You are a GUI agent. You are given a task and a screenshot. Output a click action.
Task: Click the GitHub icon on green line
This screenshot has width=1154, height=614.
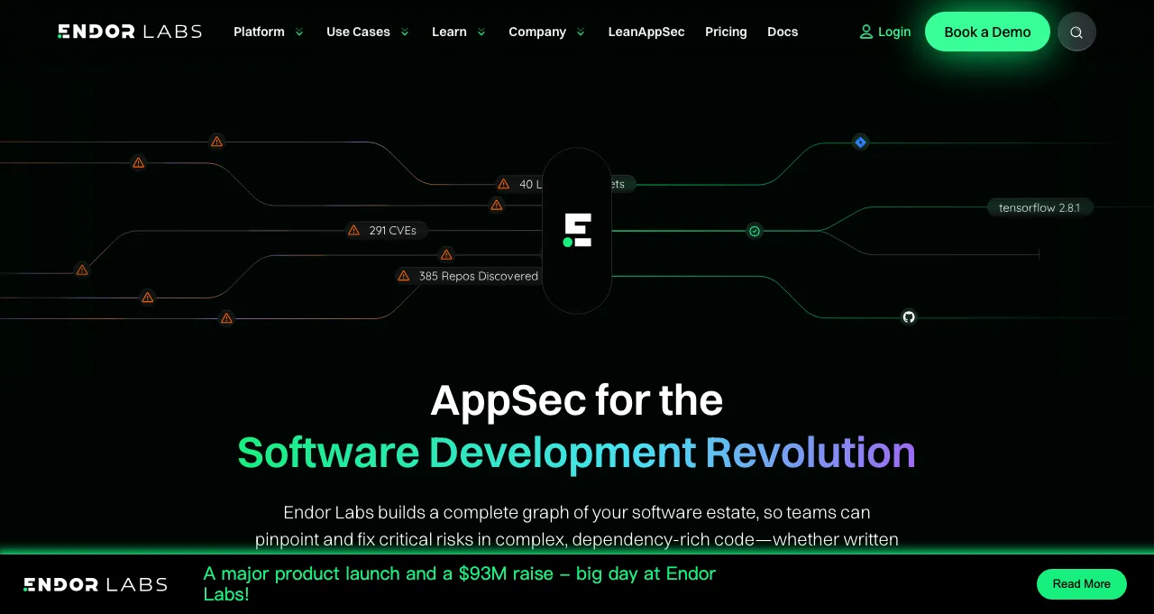click(x=909, y=316)
